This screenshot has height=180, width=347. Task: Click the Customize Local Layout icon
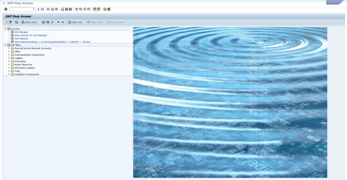[109, 9]
